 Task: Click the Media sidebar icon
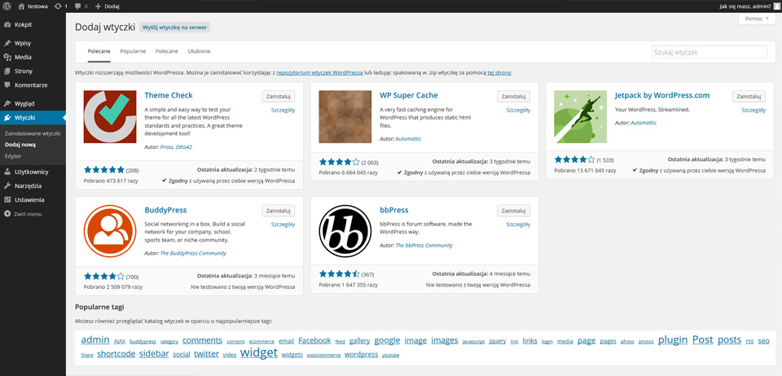click(7, 57)
